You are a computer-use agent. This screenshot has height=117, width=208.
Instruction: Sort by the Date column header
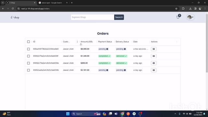(136, 42)
